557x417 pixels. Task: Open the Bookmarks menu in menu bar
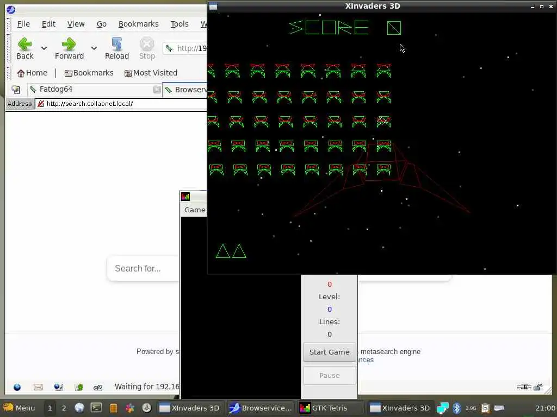click(x=139, y=24)
